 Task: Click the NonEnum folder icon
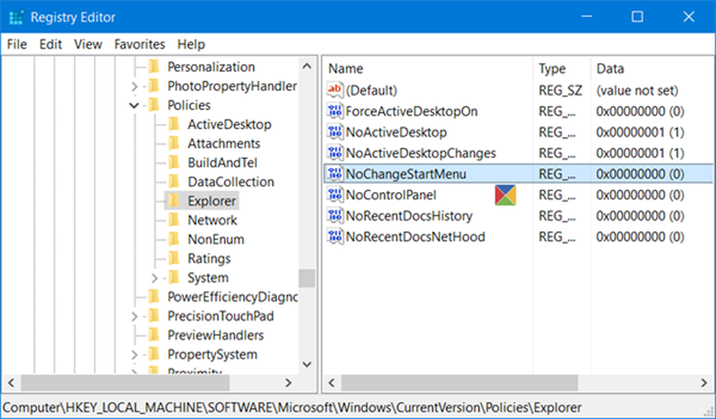point(174,239)
